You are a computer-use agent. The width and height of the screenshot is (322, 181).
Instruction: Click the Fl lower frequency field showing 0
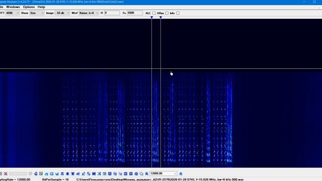[x=112, y=13]
